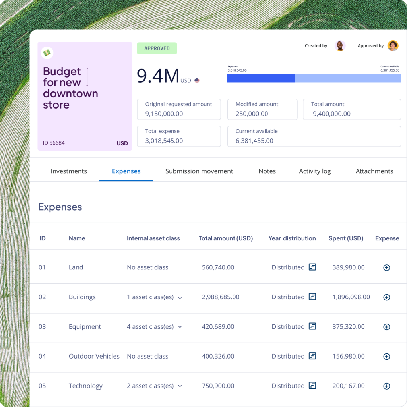407x407 pixels.
Task: Click the Land row name
Action: (76, 267)
